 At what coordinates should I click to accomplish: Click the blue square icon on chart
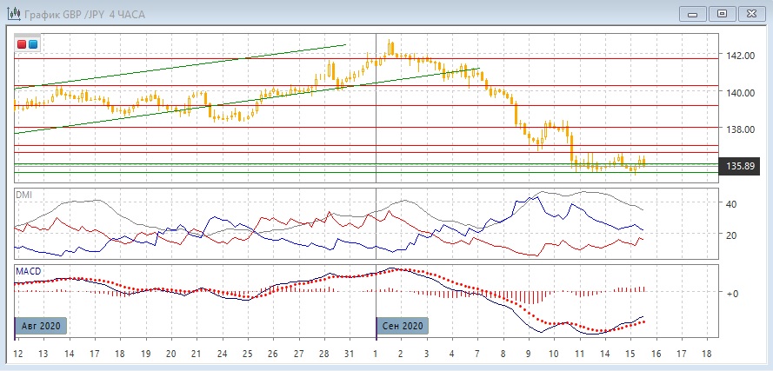click(33, 44)
